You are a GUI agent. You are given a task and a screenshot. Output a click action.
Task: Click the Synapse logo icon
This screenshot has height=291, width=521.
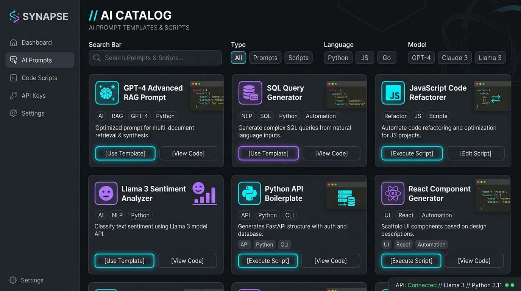point(14,16)
